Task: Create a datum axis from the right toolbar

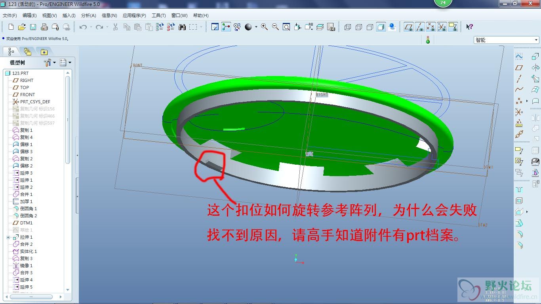Action: point(519,79)
